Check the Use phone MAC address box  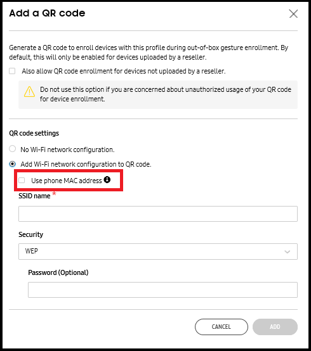[x=22, y=180]
